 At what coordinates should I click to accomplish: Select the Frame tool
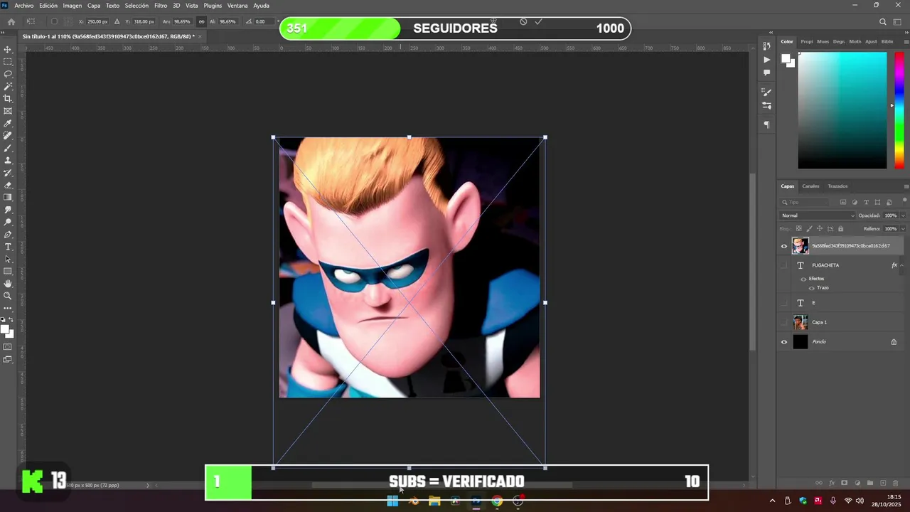pyautogui.click(x=8, y=111)
